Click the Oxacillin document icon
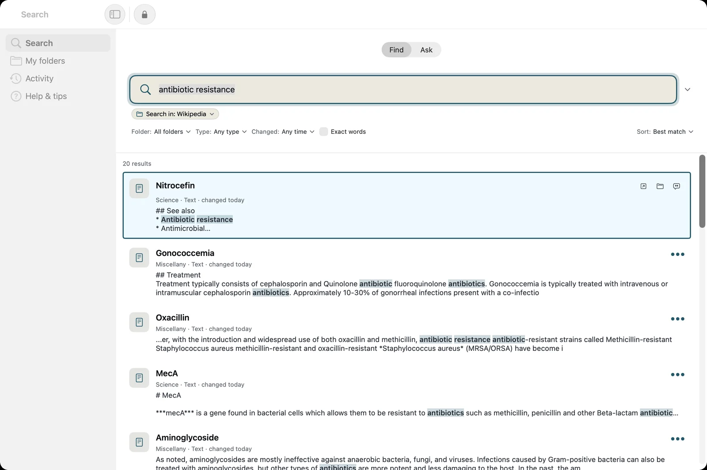The width and height of the screenshot is (707, 470). (139, 322)
